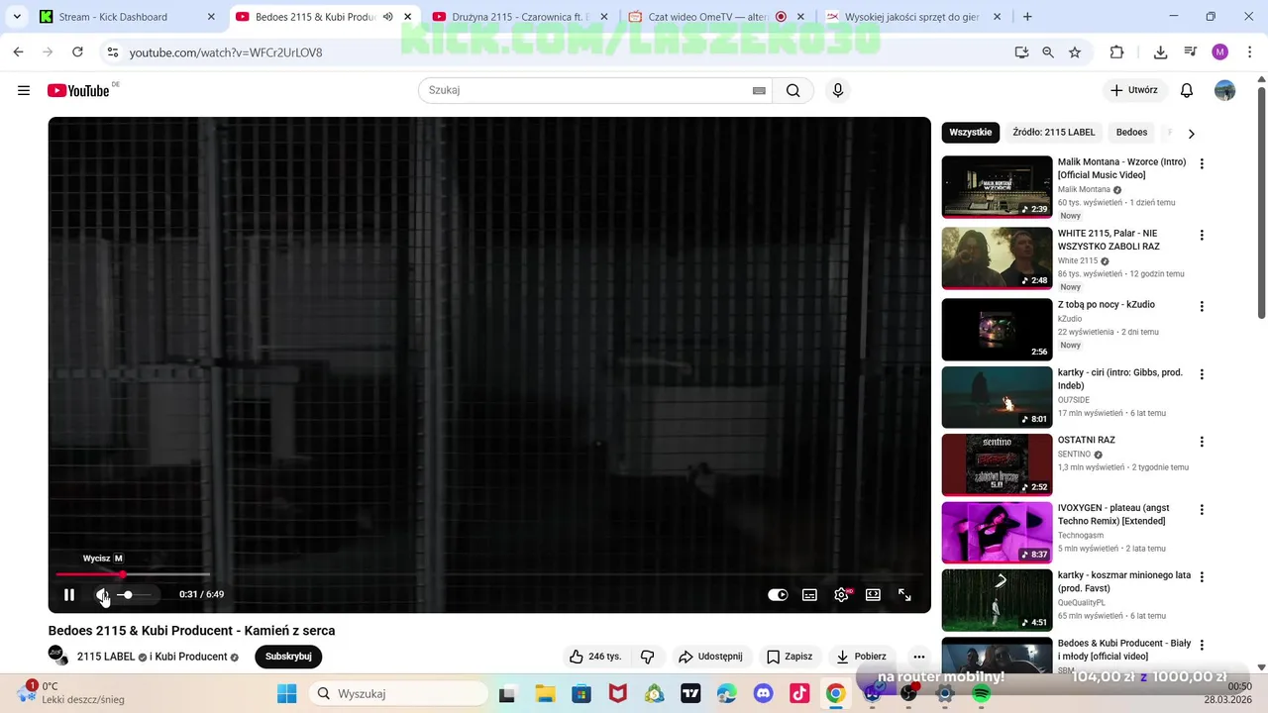The image size is (1268, 713).
Task: Open options for kartky - ciri video
Action: pos(1202,374)
